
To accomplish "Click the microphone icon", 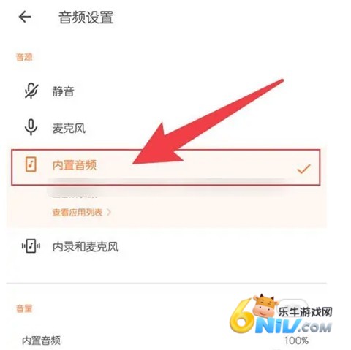I will [31, 127].
